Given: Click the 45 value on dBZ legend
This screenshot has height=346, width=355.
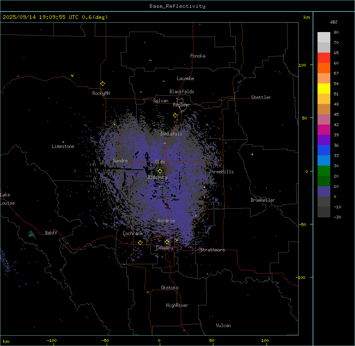Looking at the screenshot, I should (336, 114).
